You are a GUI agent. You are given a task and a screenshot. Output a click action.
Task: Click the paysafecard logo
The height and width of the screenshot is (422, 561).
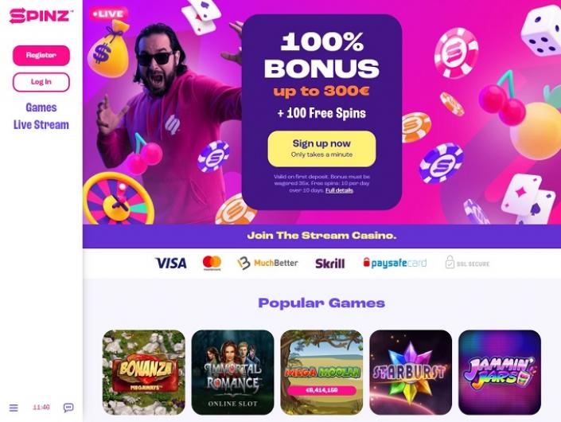395,263
